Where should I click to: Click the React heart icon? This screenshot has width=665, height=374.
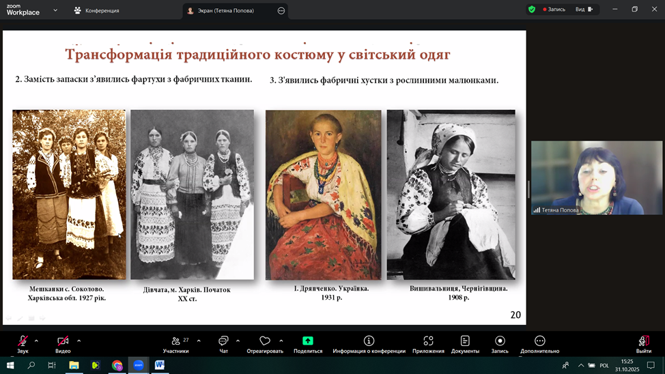click(x=265, y=344)
